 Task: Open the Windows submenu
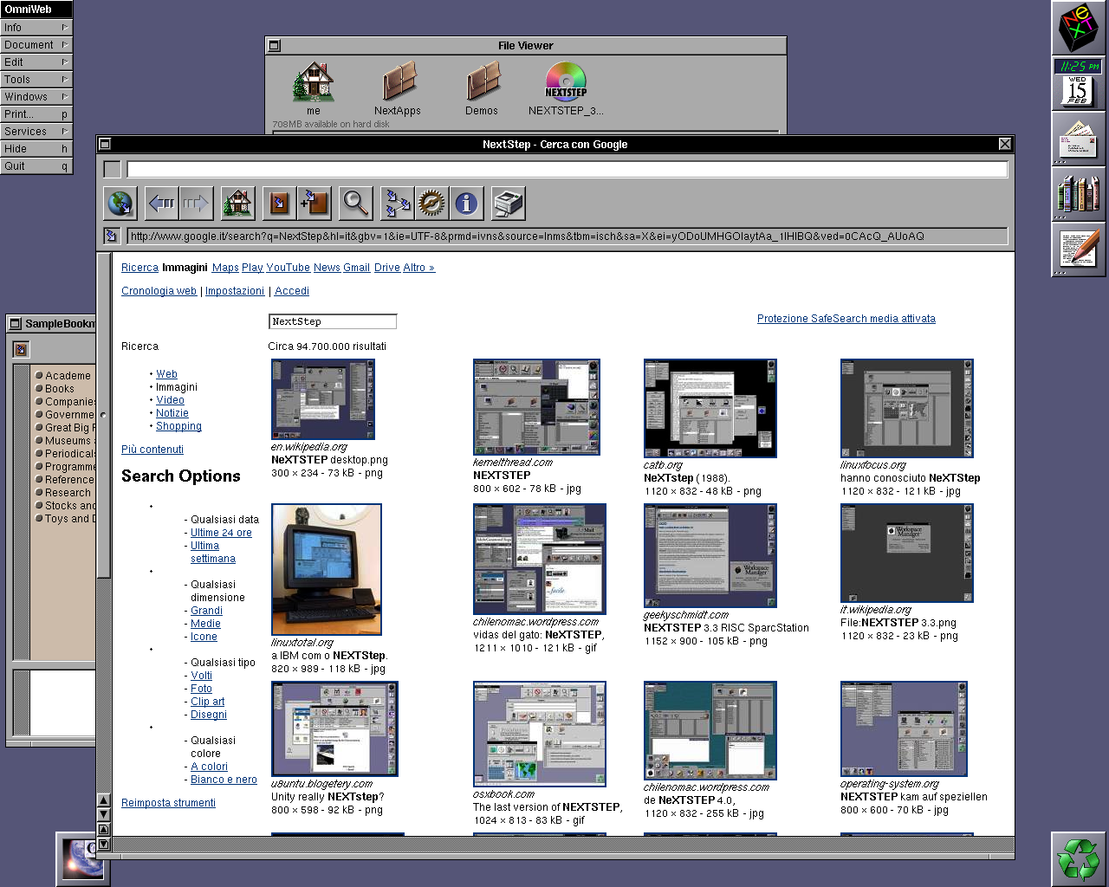point(36,96)
